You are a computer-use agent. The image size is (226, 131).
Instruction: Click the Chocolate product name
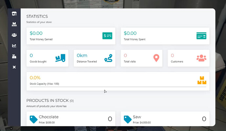[x=48, y=117]
